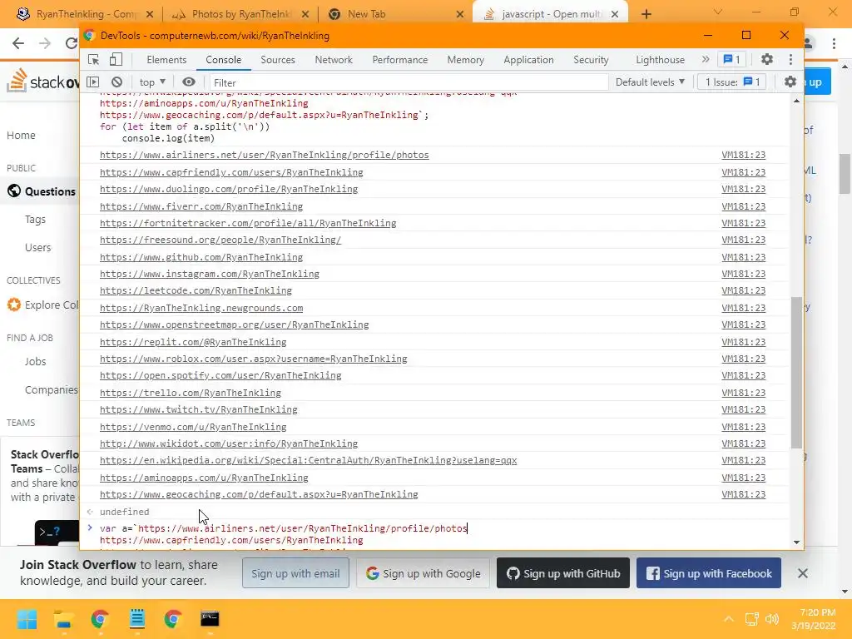Open Jobs in the Stack Overflow sidebar
Viewport: 852px width, 639px height.
35,362
